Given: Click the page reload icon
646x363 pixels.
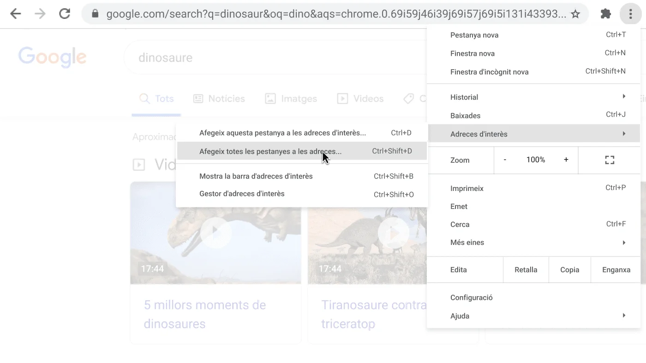Looking at the screenshot, I should pos(65,14).
